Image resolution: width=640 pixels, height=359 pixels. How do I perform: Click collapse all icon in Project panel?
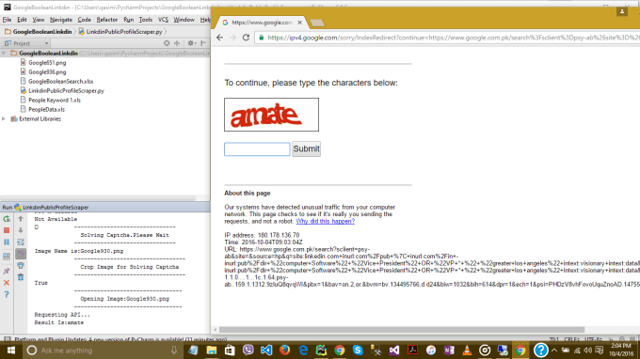coord(177,43)
